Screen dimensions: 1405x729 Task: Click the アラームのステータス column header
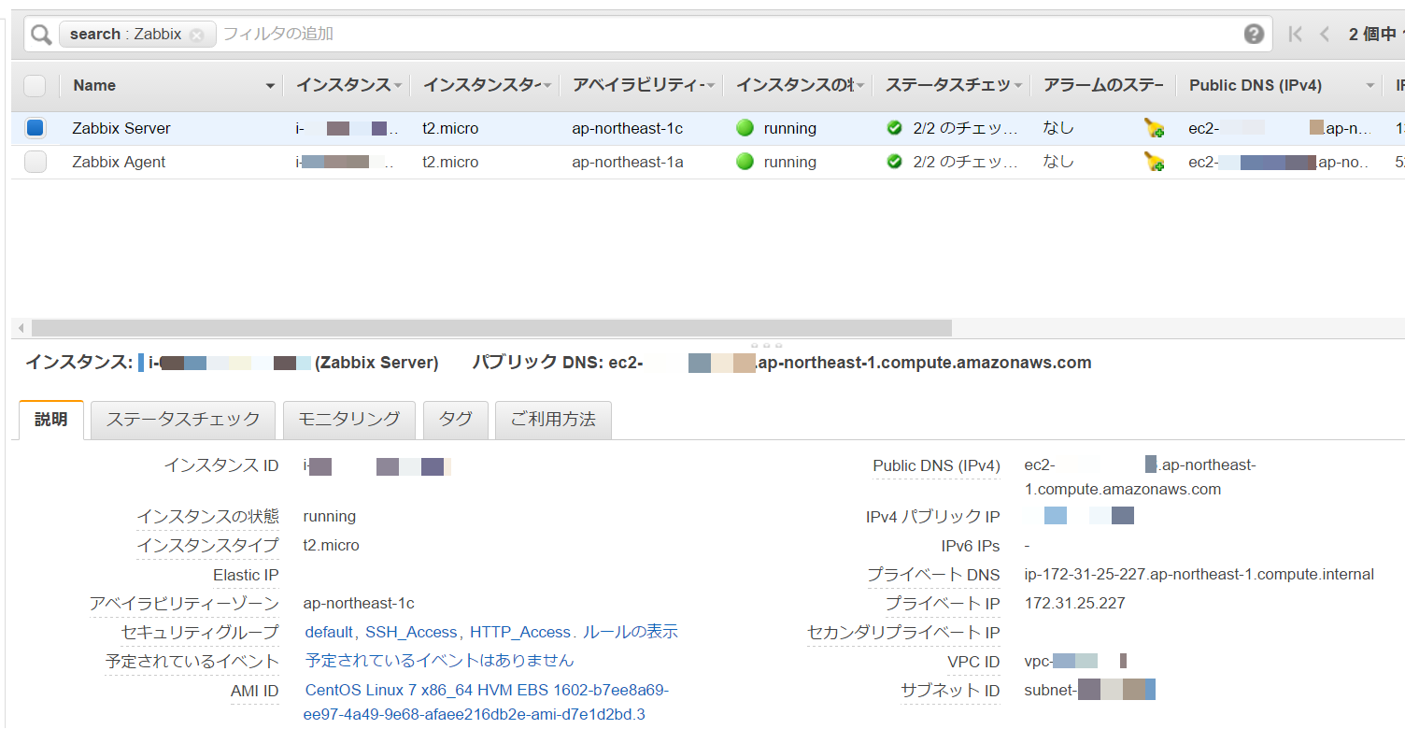click(x=1103, y=86)
